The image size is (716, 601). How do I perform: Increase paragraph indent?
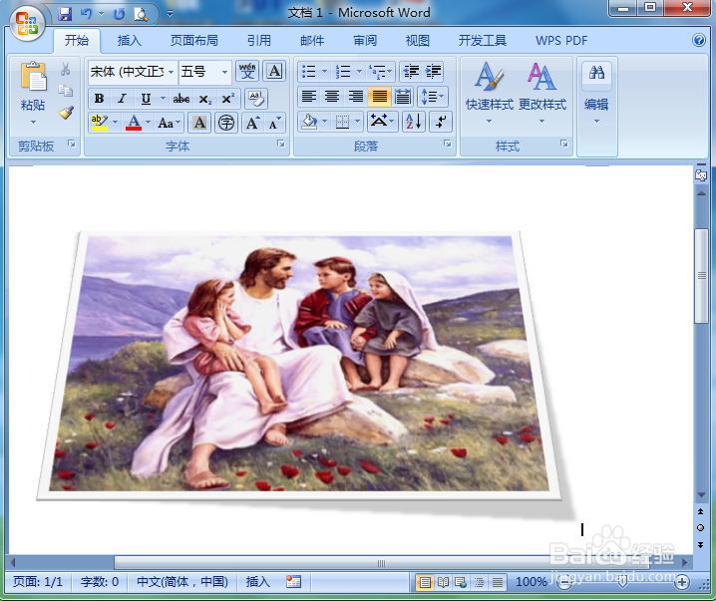433,71
